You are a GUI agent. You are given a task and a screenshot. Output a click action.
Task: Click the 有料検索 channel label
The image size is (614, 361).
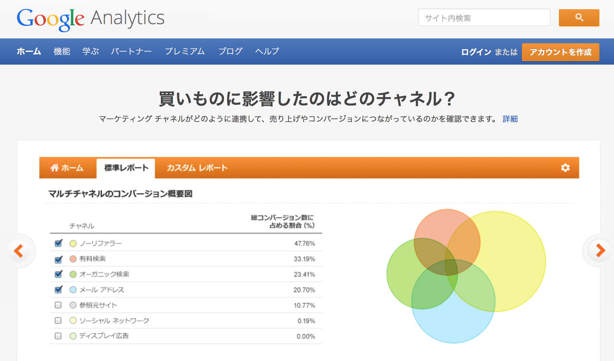pos(93,259)
